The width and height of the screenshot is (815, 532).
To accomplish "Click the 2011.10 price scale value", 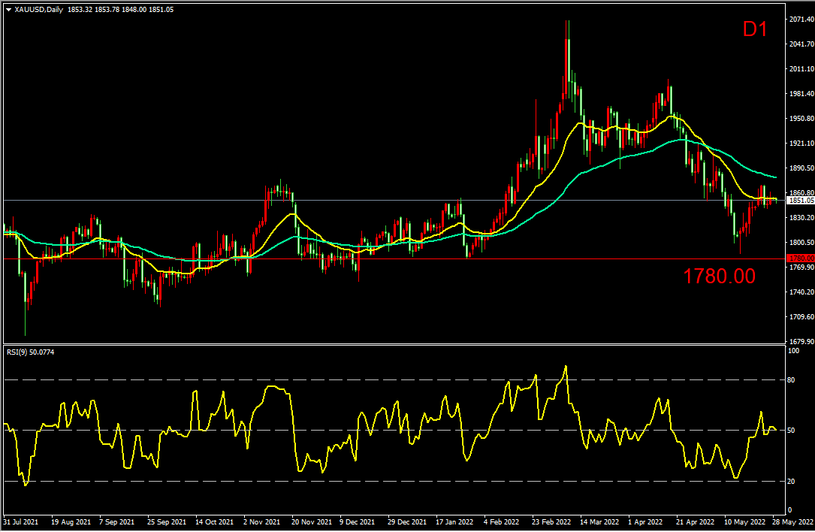I will [x=801, y=68].
